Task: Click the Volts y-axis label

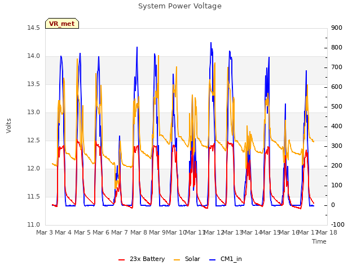Action: coord(9,125)
